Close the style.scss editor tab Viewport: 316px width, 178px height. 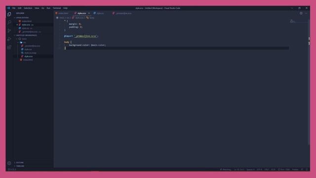(x=89, y=13)
